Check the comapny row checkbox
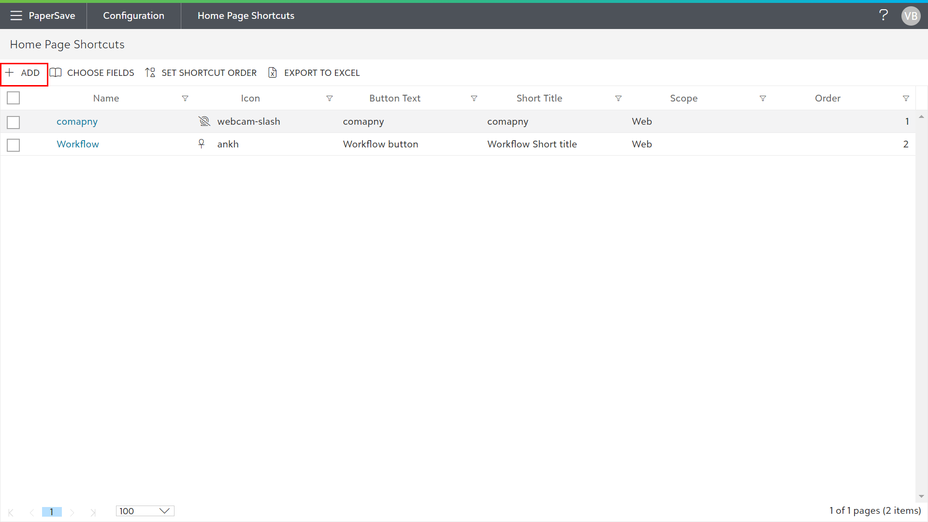 14,122
